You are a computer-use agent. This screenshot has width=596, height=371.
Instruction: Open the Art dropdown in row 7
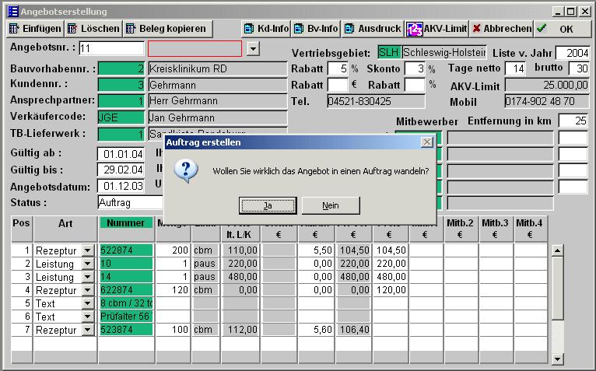(87, 331)
